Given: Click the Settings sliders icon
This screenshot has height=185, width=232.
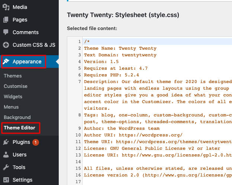Looking at the screenshot, I should tap(6, 180).
